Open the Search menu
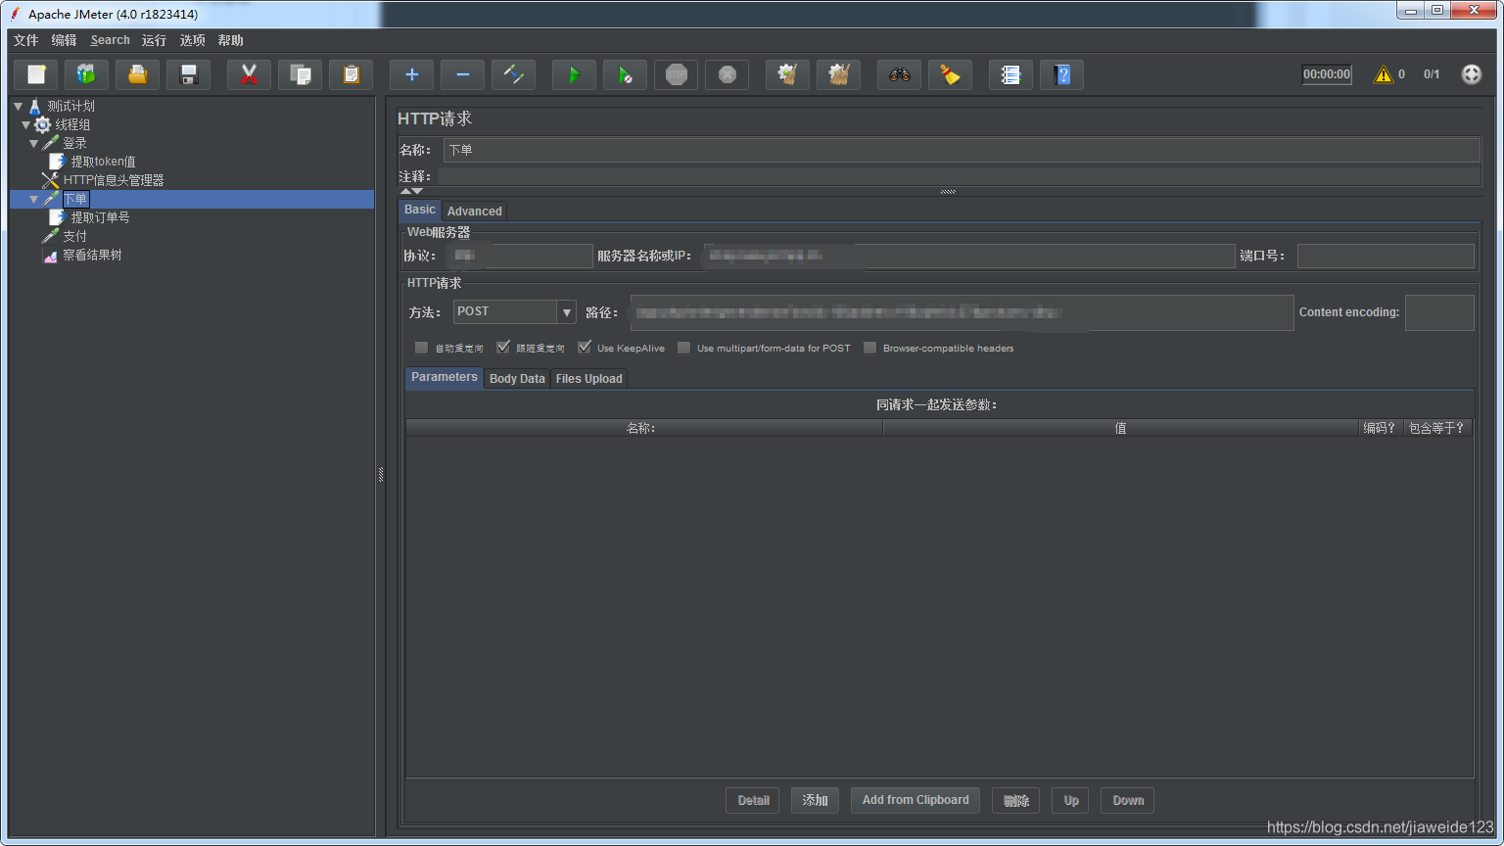 pos(111,40)
